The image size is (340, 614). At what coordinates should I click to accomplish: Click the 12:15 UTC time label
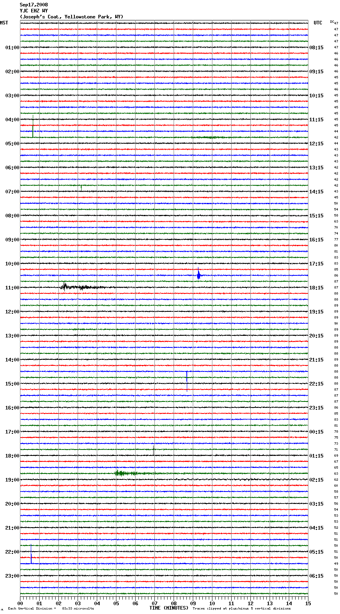point(316,144)
